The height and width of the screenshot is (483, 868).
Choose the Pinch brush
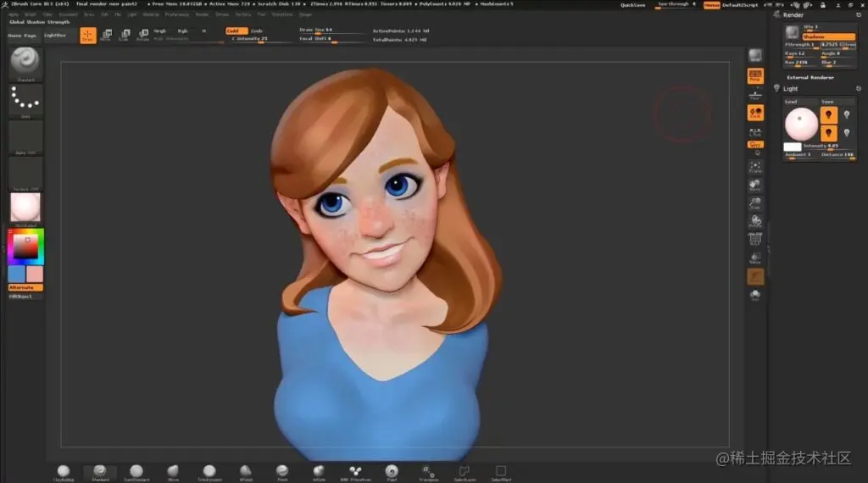282,473
